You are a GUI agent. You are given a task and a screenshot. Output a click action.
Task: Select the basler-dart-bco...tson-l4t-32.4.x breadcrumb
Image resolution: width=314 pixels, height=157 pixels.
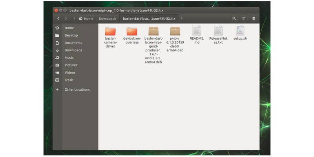tap(149, 18)
